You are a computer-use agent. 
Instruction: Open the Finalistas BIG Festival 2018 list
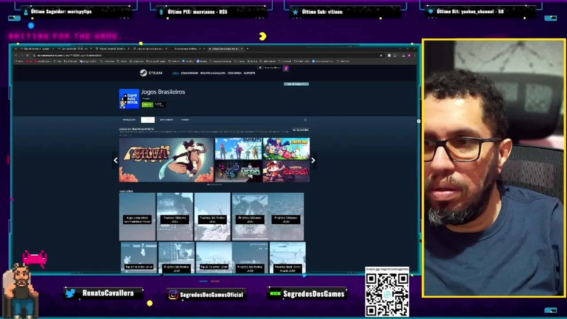(250, 257)
